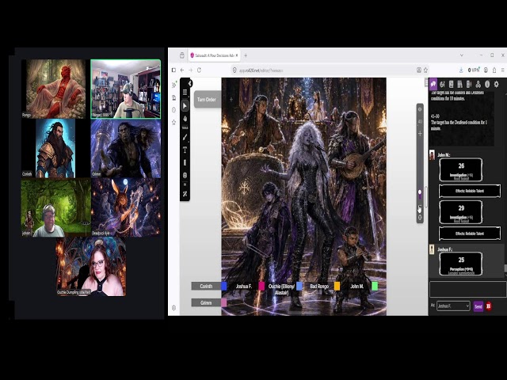This screenshot has height=380, width=507.
Task: Toggle the browser VPN button
Action: point(474,70)
